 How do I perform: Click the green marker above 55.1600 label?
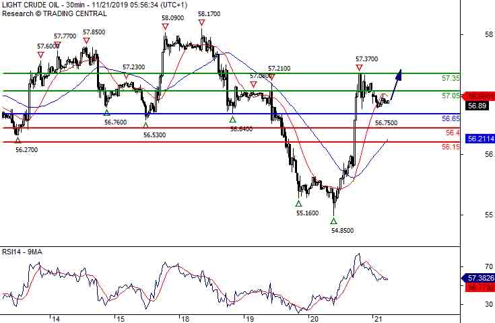pos(298,203)
